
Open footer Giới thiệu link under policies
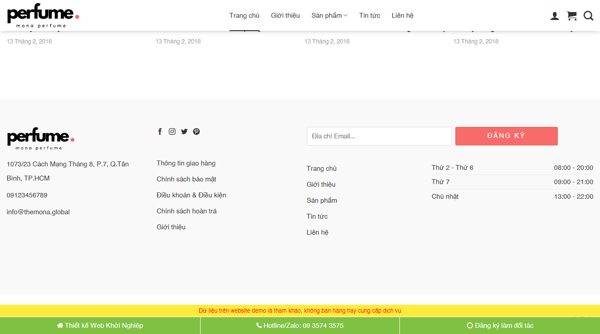point(171,227)
